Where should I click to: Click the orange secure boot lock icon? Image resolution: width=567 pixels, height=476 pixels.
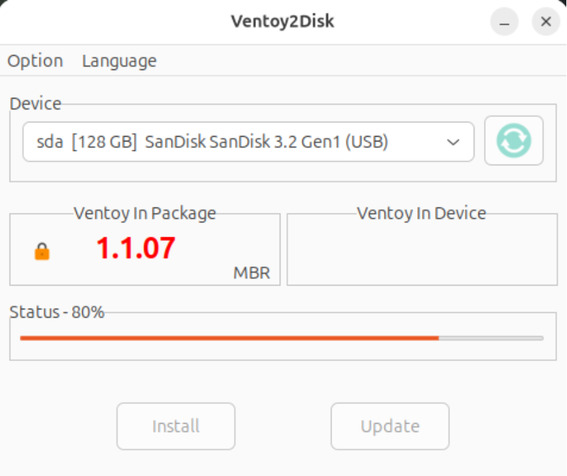42,252
